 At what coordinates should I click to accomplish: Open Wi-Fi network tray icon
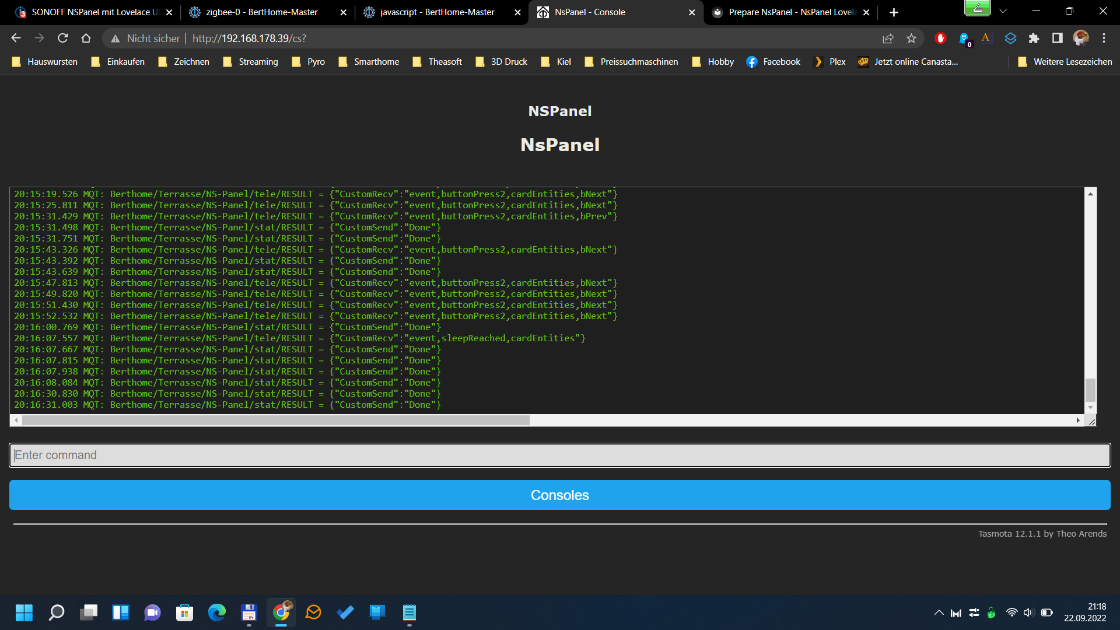click(x=1012, y=612)
